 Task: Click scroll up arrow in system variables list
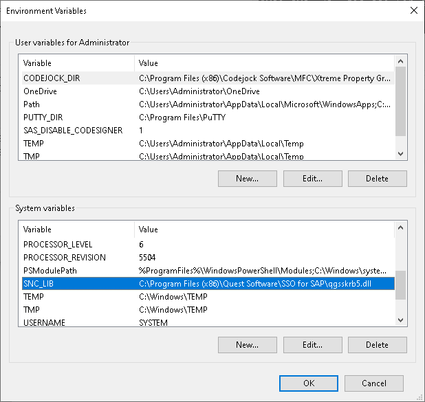pyautogui.click(x=401, y=227)
